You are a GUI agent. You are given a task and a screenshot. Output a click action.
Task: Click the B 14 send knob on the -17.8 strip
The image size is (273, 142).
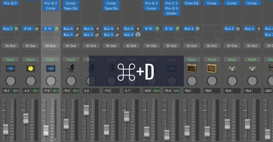(x=57, y=29)
